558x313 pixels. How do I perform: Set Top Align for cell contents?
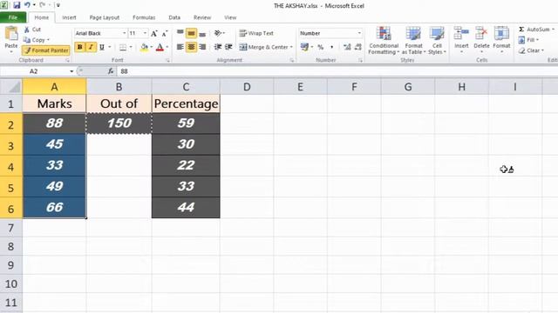(x=180, y=33)
